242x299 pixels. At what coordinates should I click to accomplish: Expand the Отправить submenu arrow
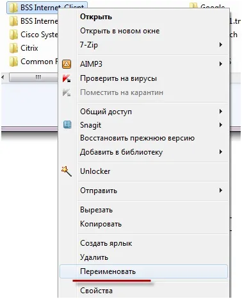pyautogui.click(x=221, y=191)
